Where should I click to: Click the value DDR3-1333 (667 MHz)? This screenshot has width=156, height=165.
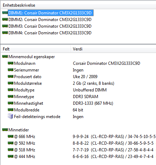[x=93, y=103]
